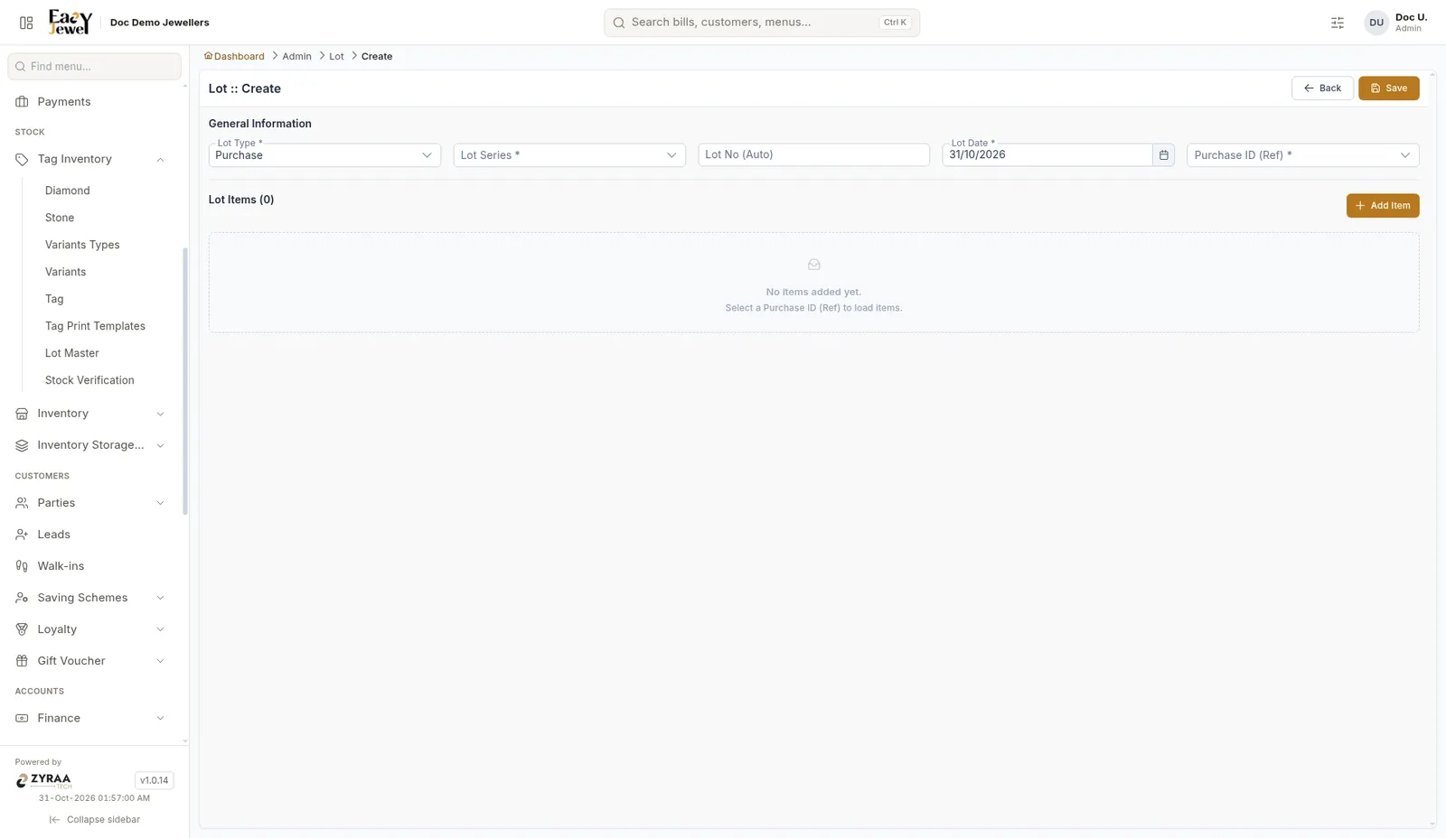The width and height of the screenshot is (1446, 838).
Task: Focus the Find menu search field
Action: (95, 66)
